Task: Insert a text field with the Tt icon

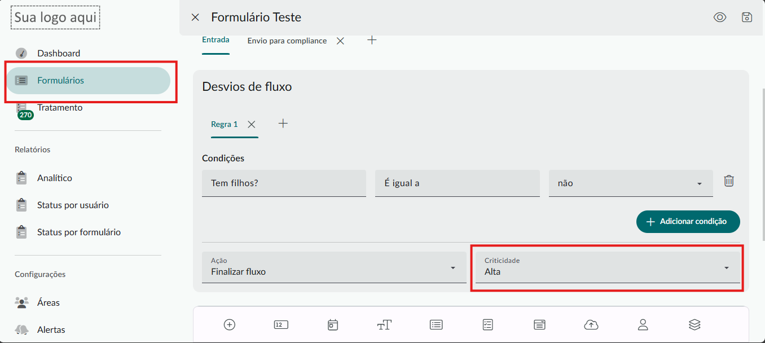Action: (384, 324)
